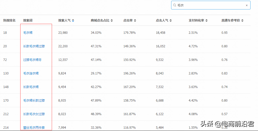This screenshot has height=131, width=258.
Task: Select the rank 212 cell
Action: pos(6,114)
